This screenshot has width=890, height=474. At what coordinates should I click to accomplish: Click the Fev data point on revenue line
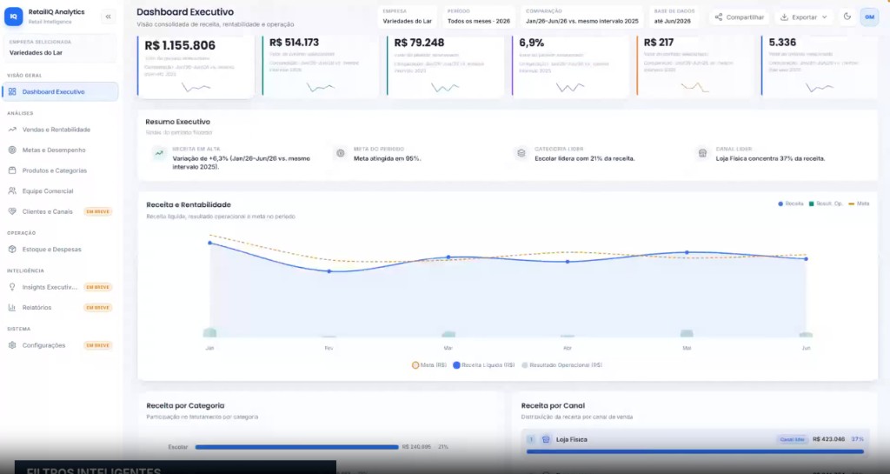329,271
